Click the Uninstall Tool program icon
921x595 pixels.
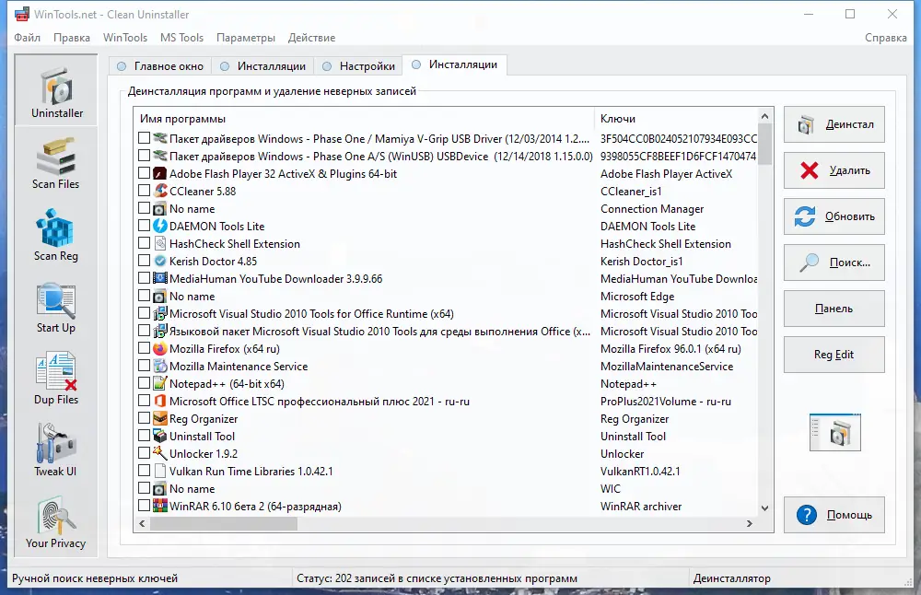pos(159,436)
